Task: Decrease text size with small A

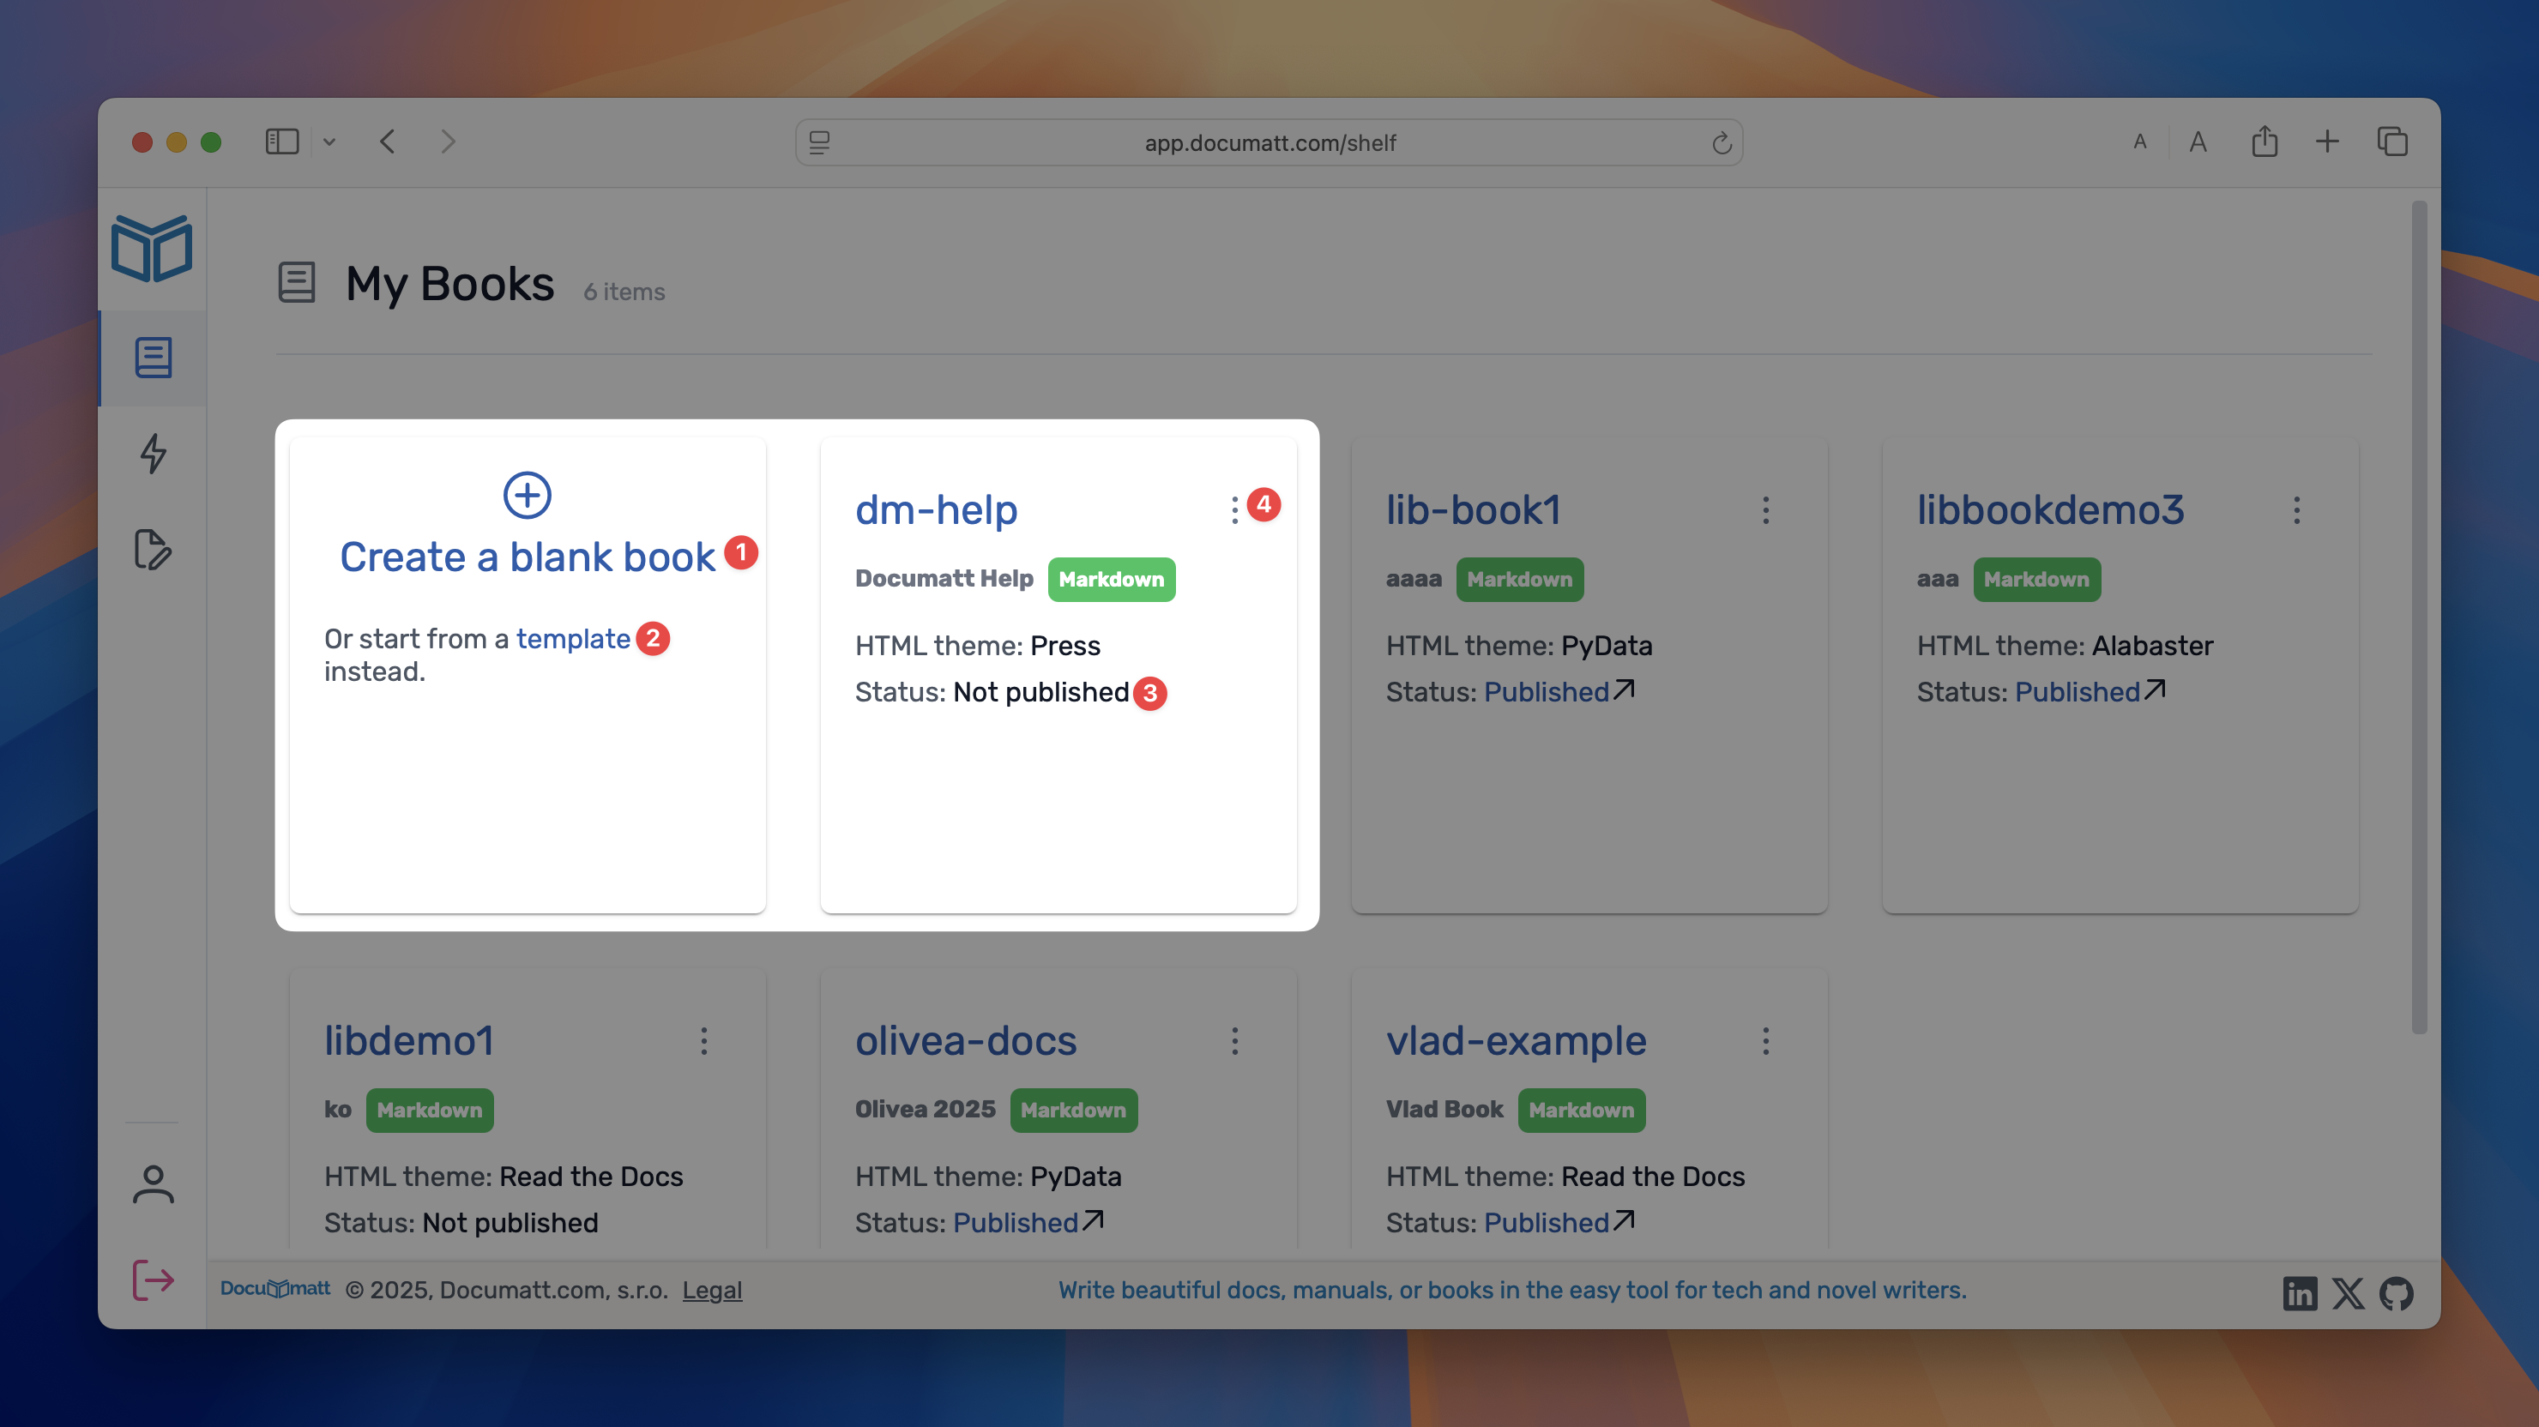Action: point(2138,141)
